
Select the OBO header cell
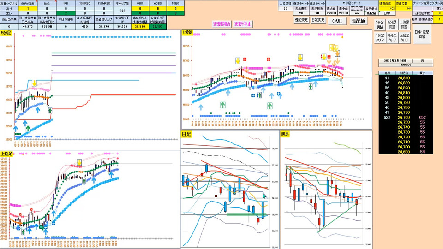coord(140,3)
